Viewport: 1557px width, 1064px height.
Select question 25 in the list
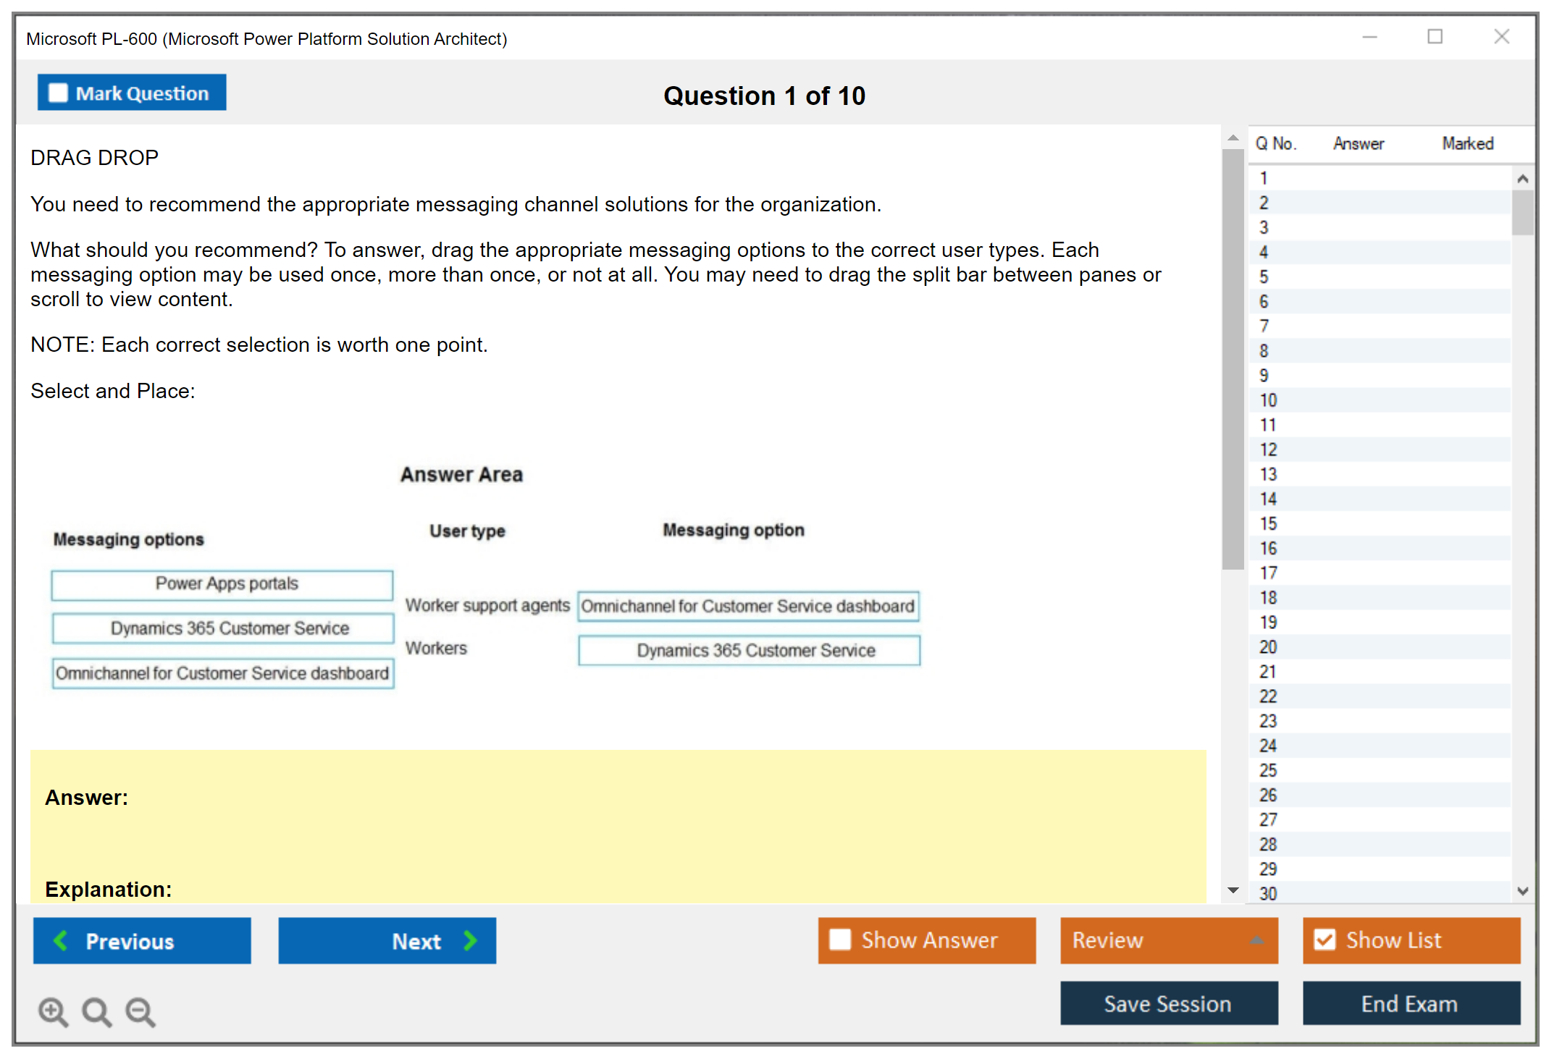(x=1268, y=770)
